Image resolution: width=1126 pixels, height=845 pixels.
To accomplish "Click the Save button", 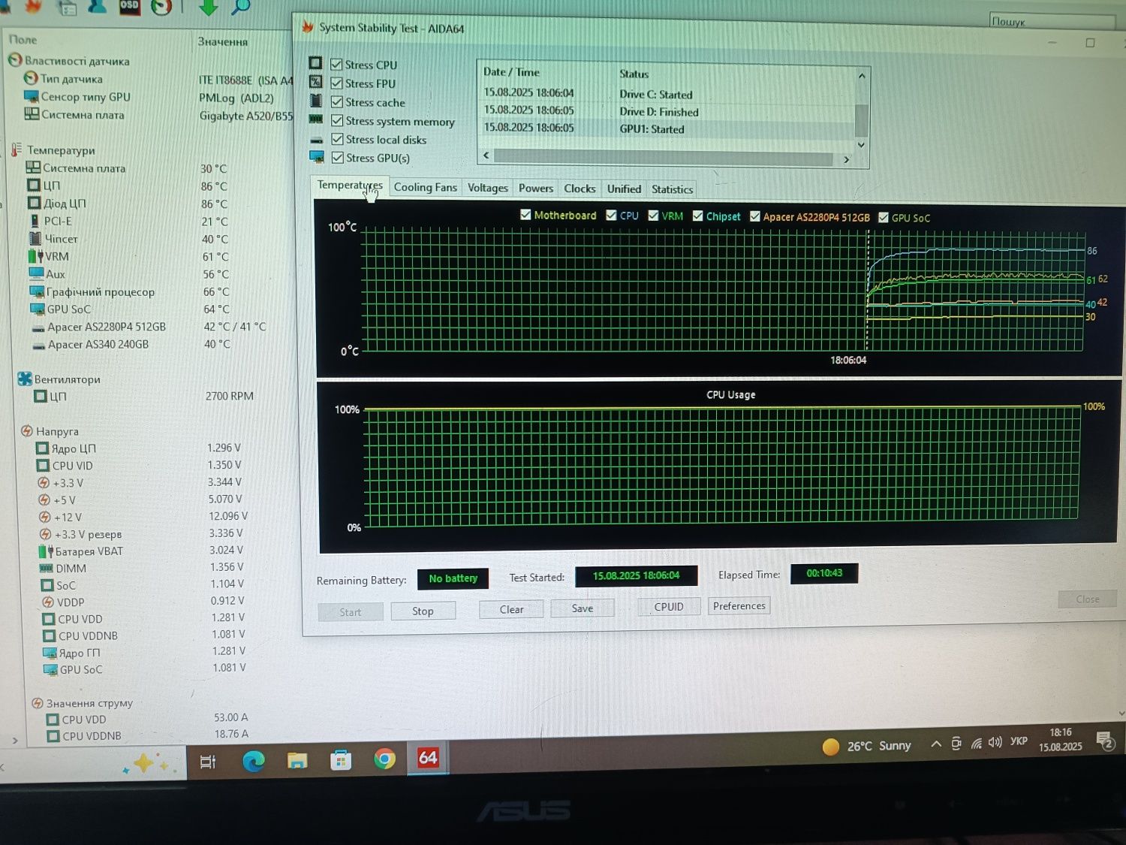I will tap(583, 608).
